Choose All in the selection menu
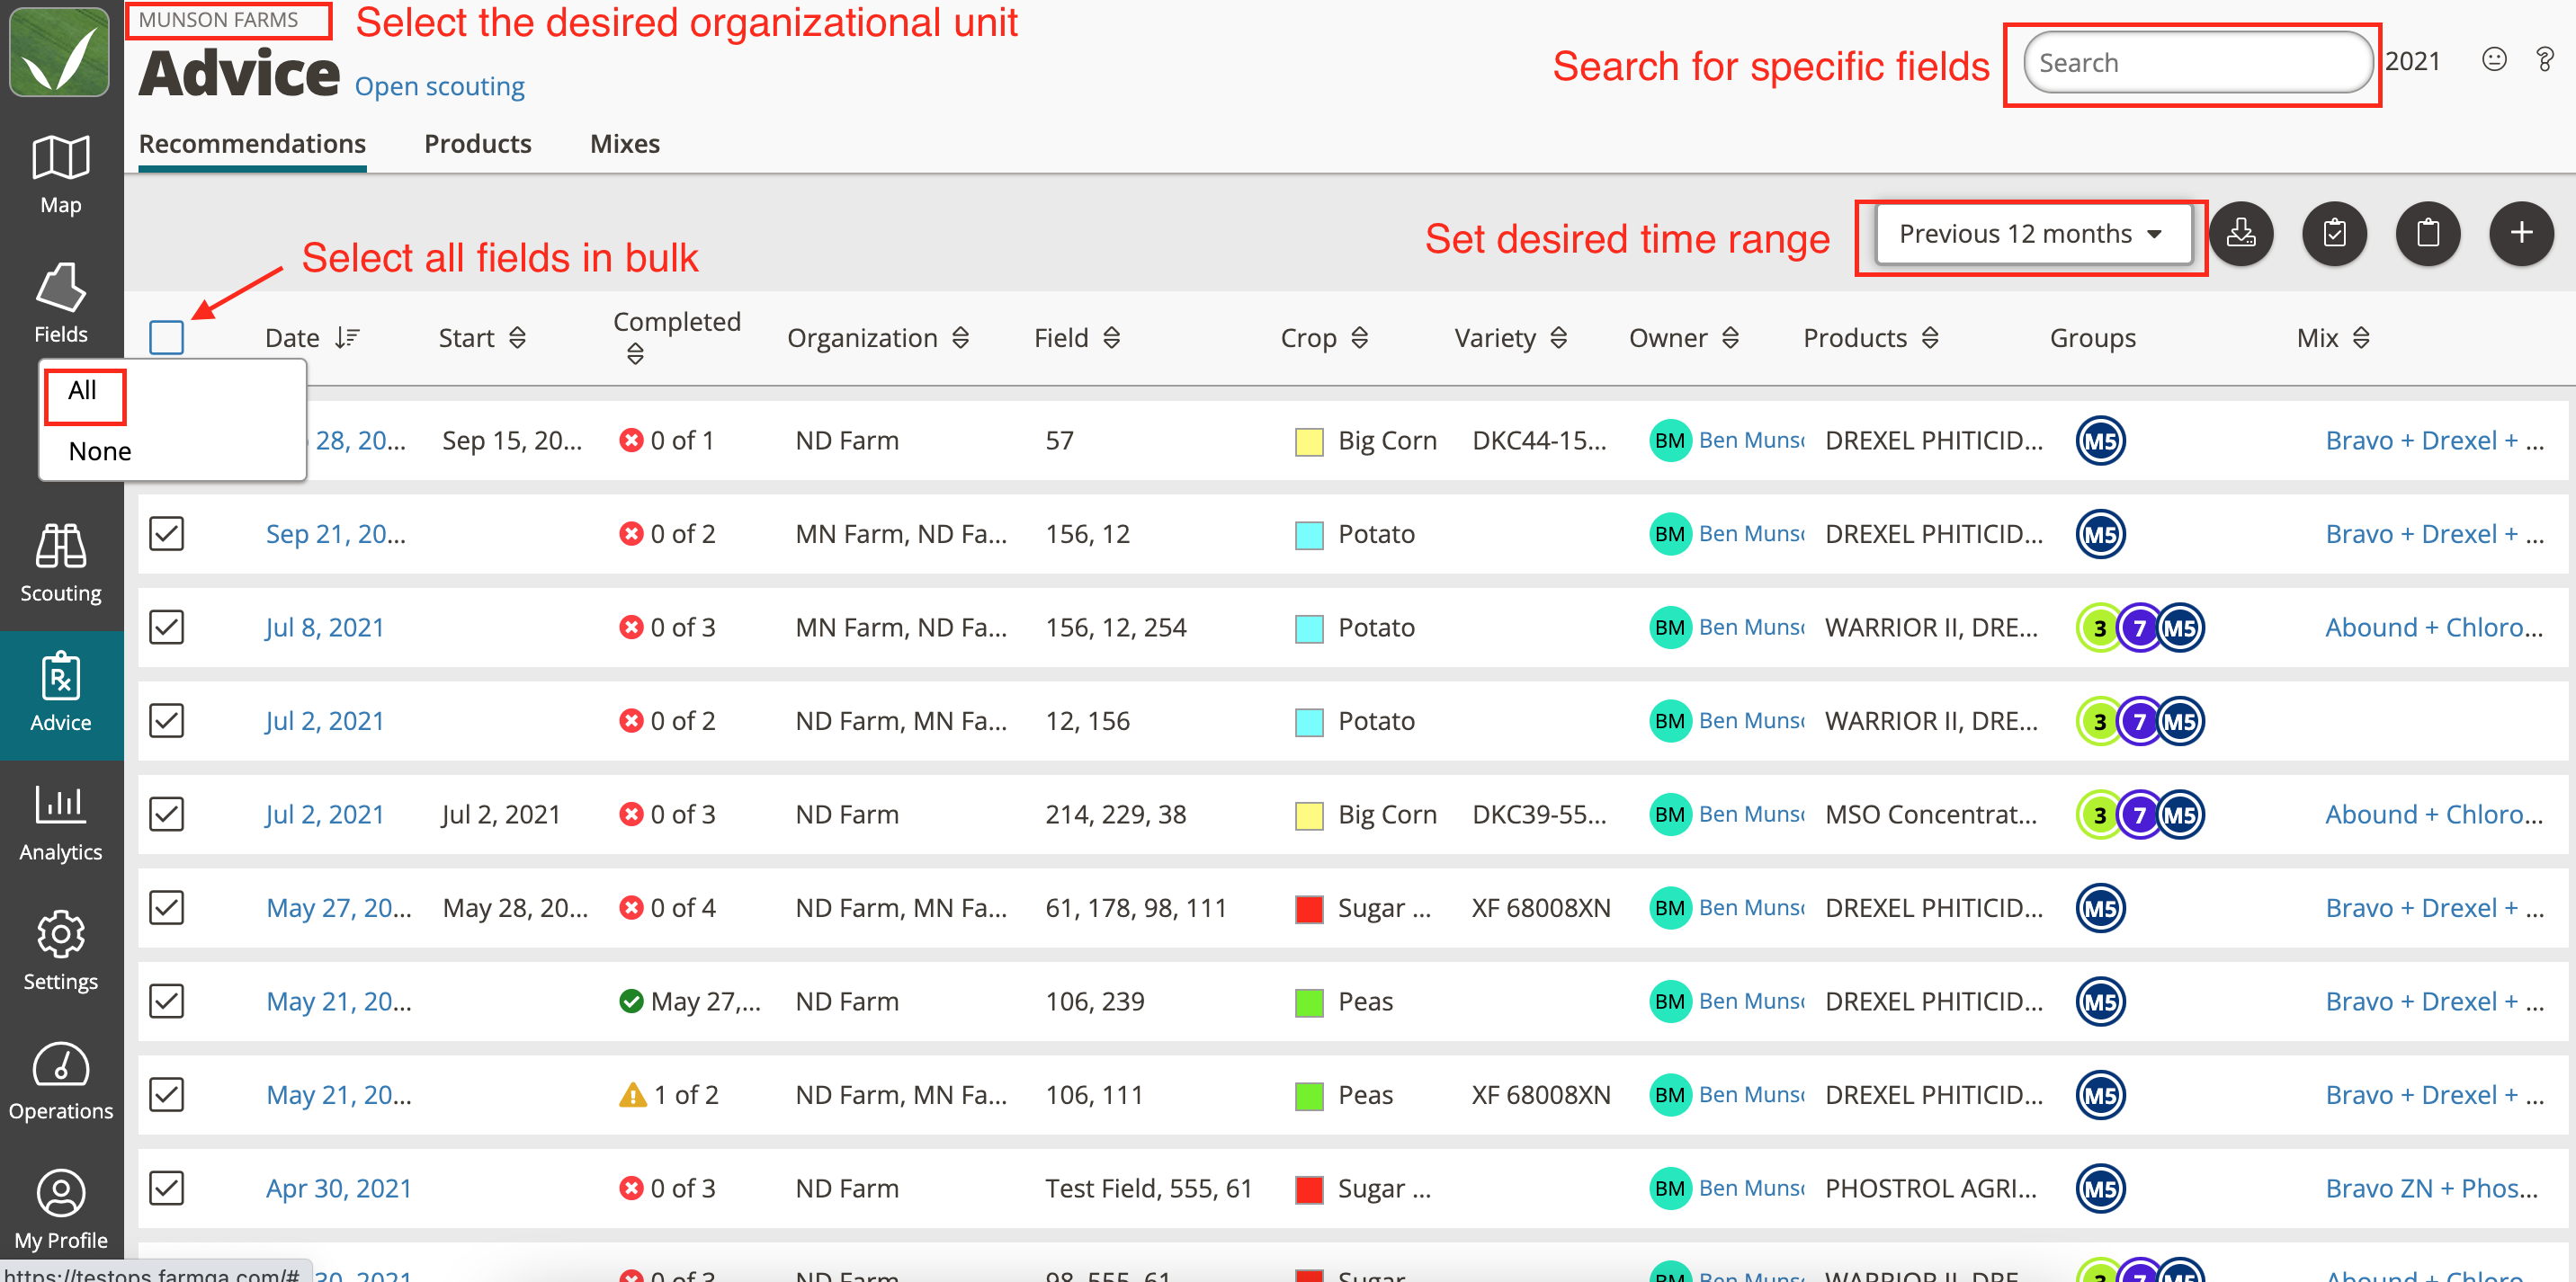 83,391
